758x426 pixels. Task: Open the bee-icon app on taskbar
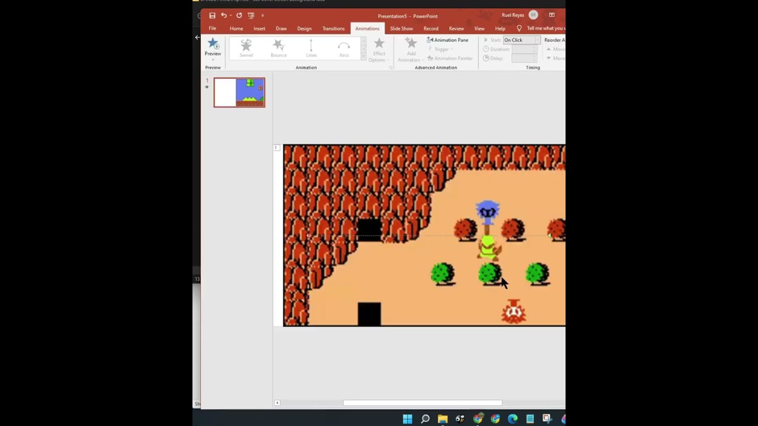point(460,419)
